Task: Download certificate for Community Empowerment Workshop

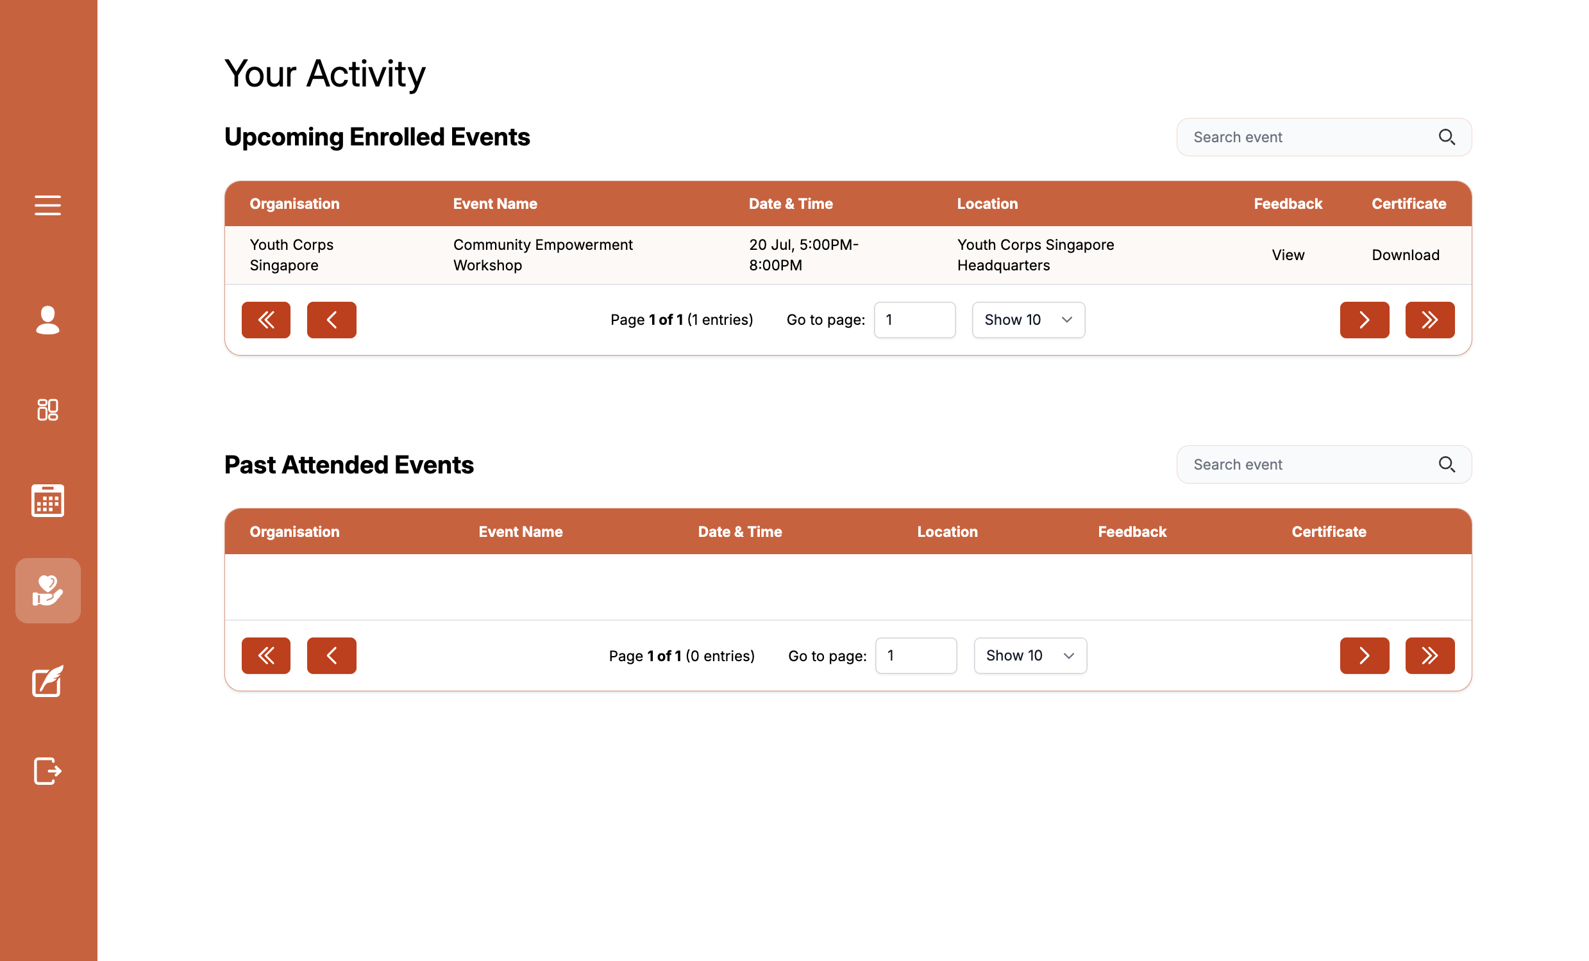Action: click(x=1404, y=255)
